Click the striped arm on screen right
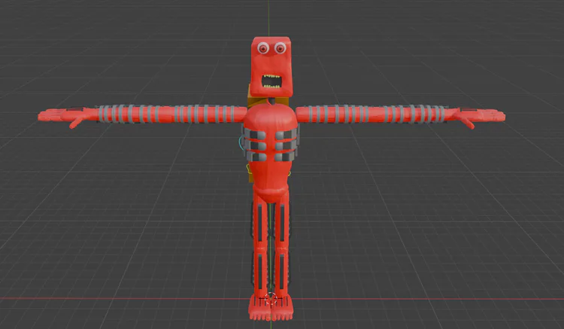Image resolution: width=564 pixels, height=329 pixels. click(x=371, y=114)
